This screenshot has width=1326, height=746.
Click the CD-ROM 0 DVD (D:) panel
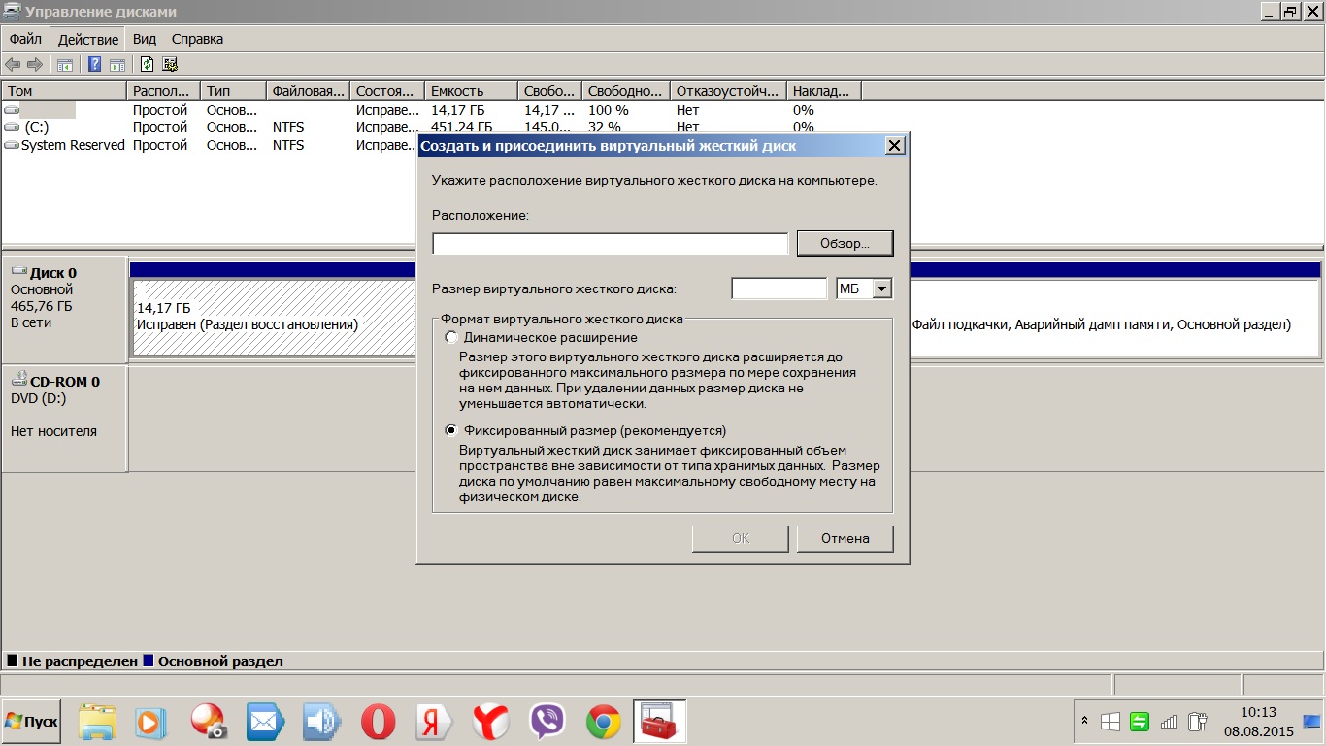[x=64, y=420]
